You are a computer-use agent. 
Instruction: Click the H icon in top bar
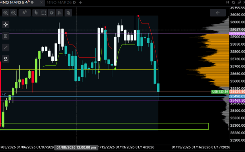pyautogui.click(x=228, y=2)
